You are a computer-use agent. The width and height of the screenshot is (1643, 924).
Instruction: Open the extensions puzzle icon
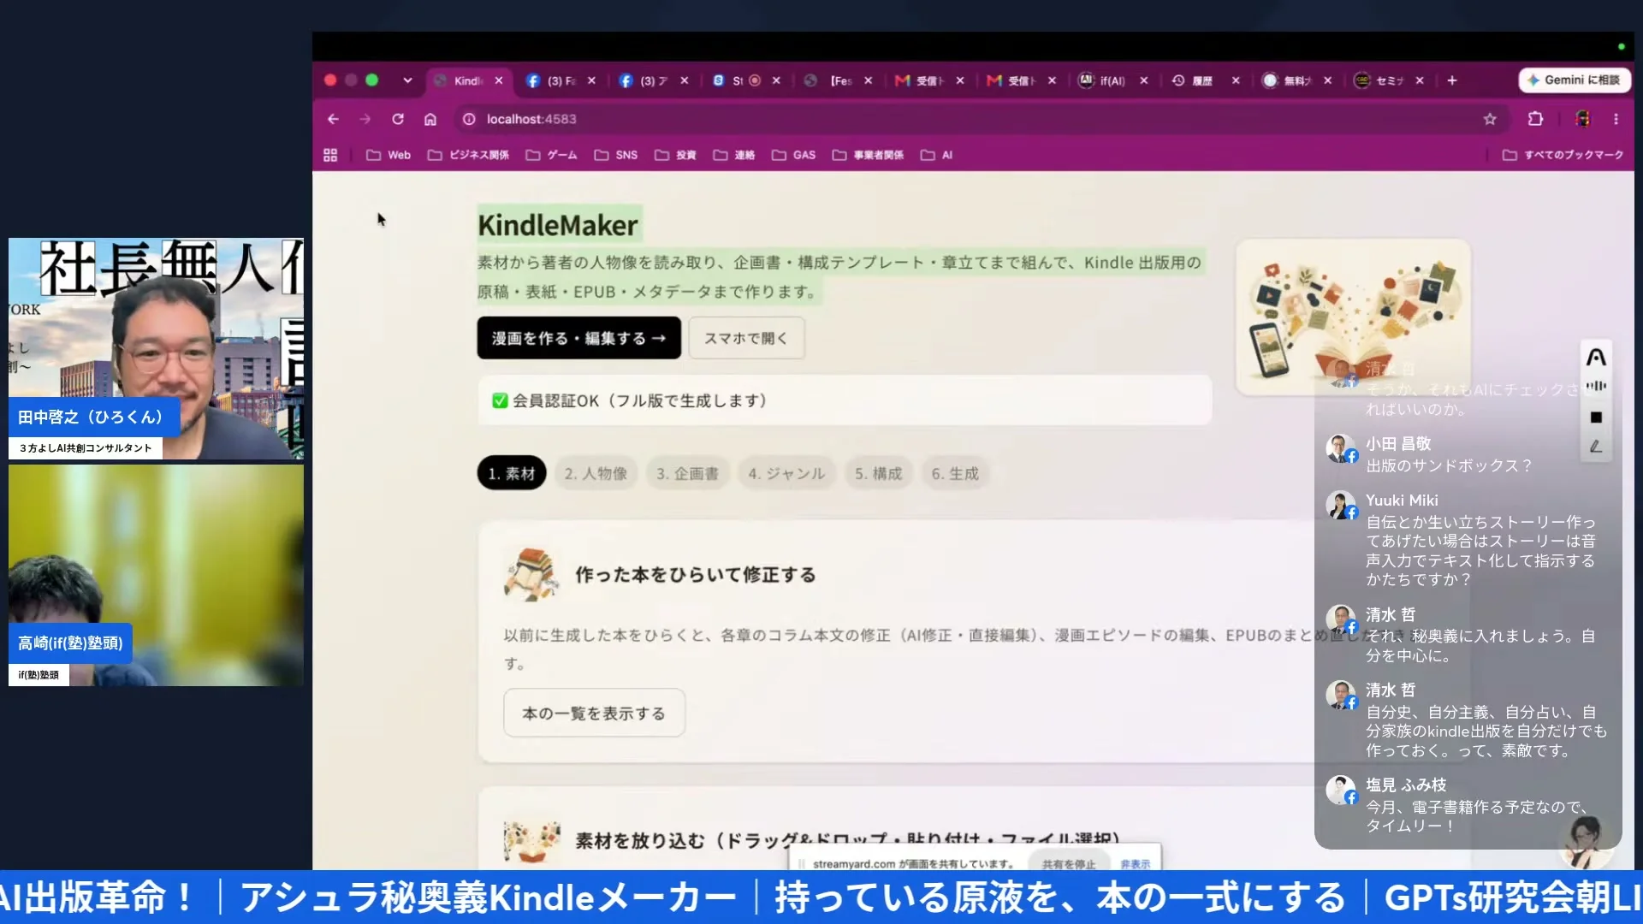click(x=1536, y=119)
